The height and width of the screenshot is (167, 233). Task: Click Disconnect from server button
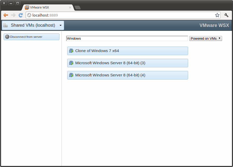click(31, 37)
